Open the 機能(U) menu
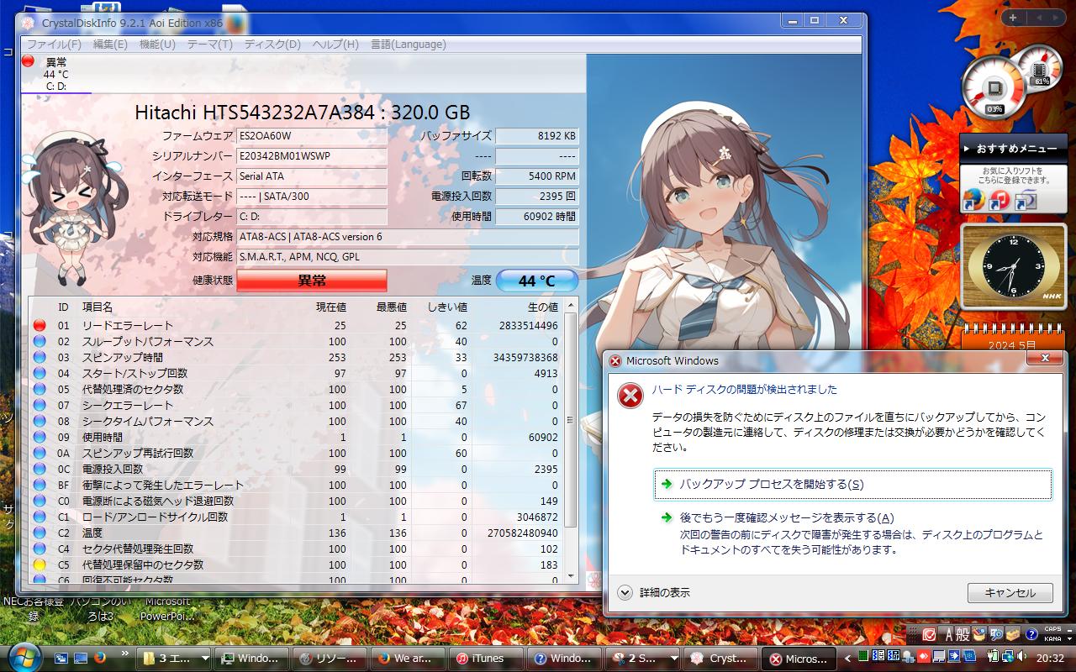 tap(157, 45)
